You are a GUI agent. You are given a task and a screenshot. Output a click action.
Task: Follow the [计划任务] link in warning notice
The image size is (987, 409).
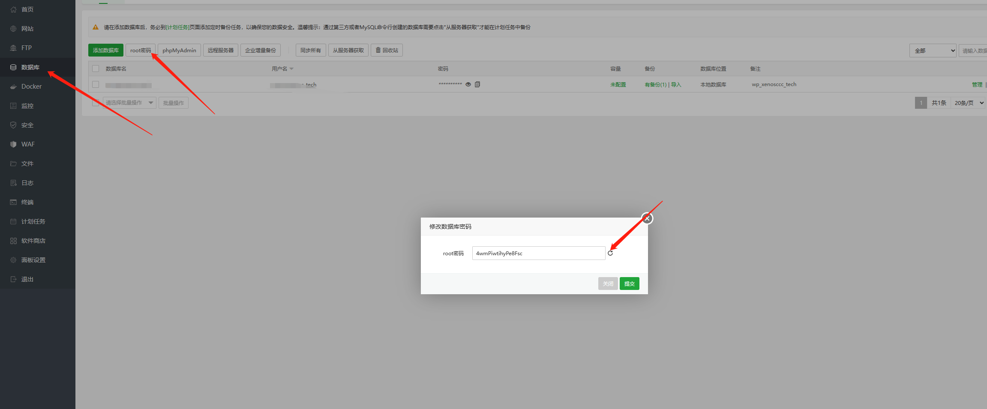point(178,27)
